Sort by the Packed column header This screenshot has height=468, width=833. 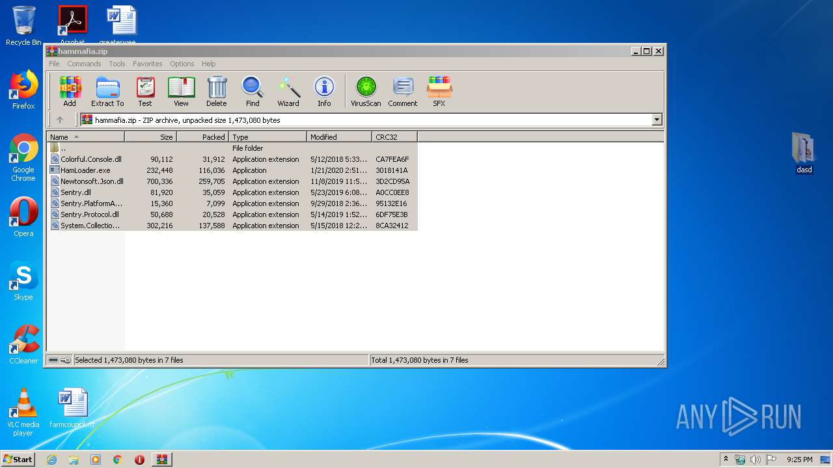click(203, 137)
